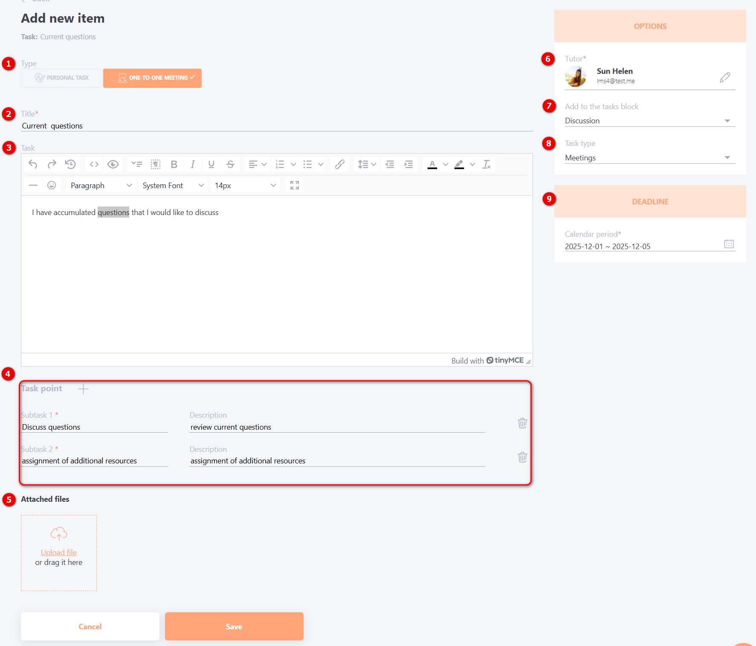Click the Upload file link
This screenshot has height=646, width=756.
59,553
